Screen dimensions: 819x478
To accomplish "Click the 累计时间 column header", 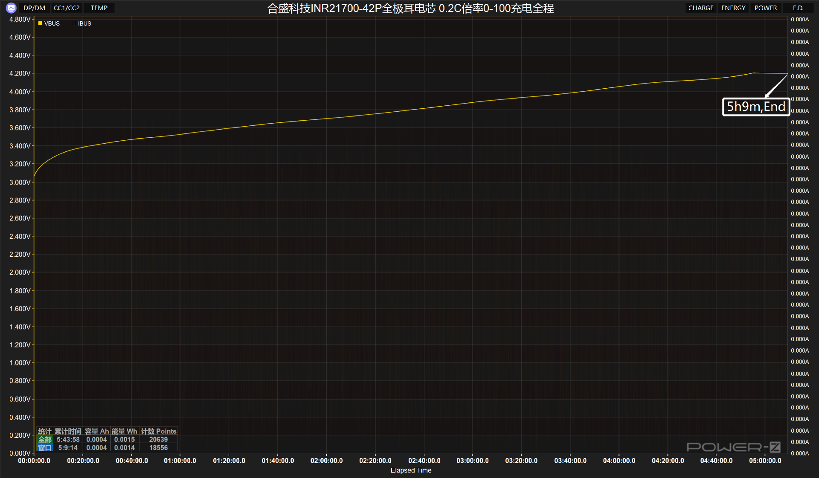I will tap(68, 431).
